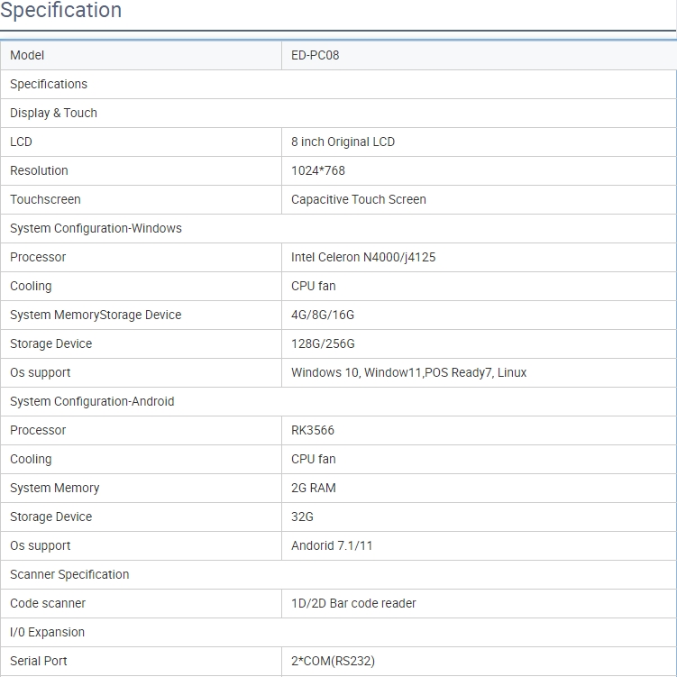Select '1D/2D Bar code reader' value
Viewport: 677px width, 677px height.
[x=353, y=603]
